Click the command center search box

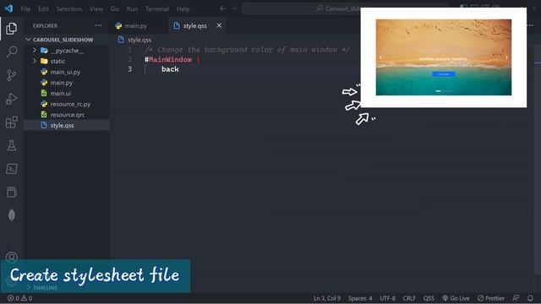pos(345,8)
